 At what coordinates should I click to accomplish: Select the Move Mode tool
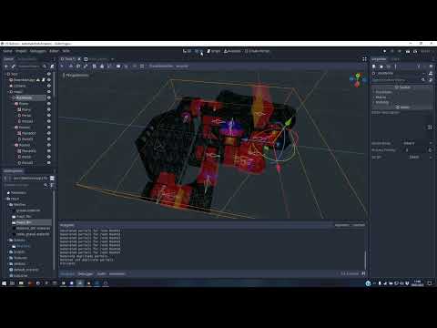point(71,67)
